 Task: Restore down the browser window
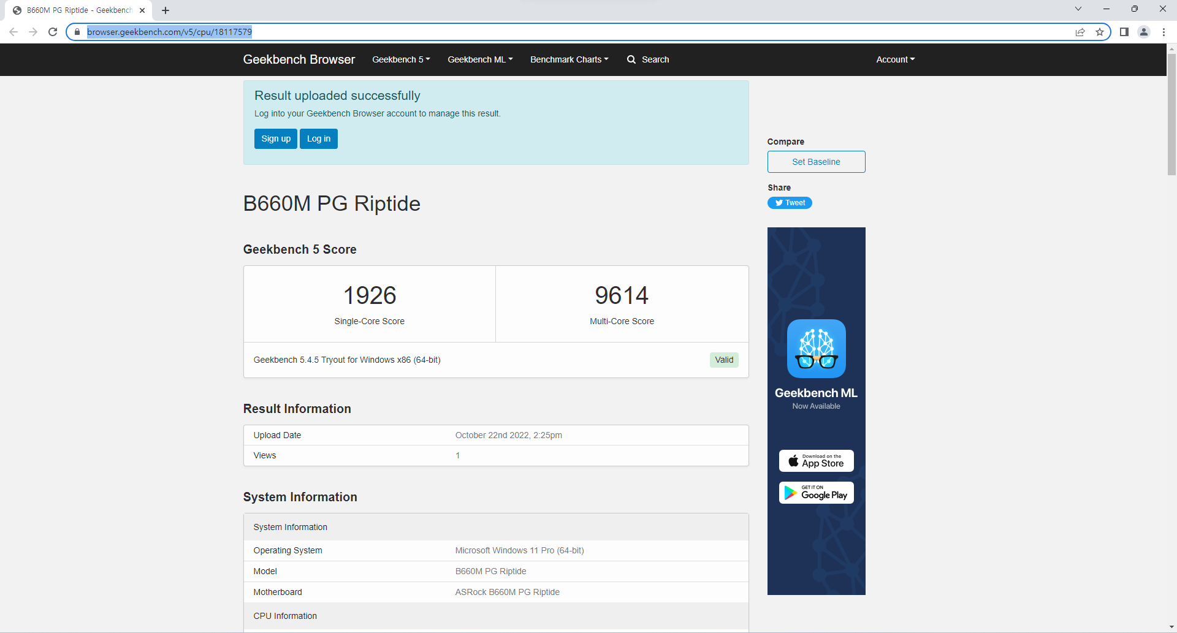pos(1135,9)
